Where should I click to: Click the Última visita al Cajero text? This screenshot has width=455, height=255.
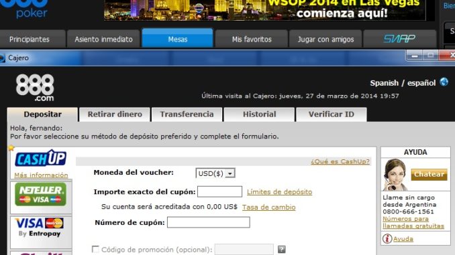pos(300,96)
